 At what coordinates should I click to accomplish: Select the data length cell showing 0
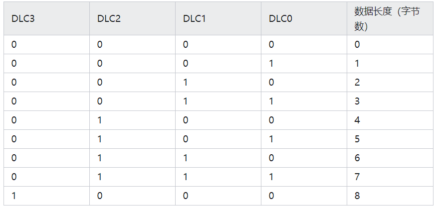click(357, 45)
